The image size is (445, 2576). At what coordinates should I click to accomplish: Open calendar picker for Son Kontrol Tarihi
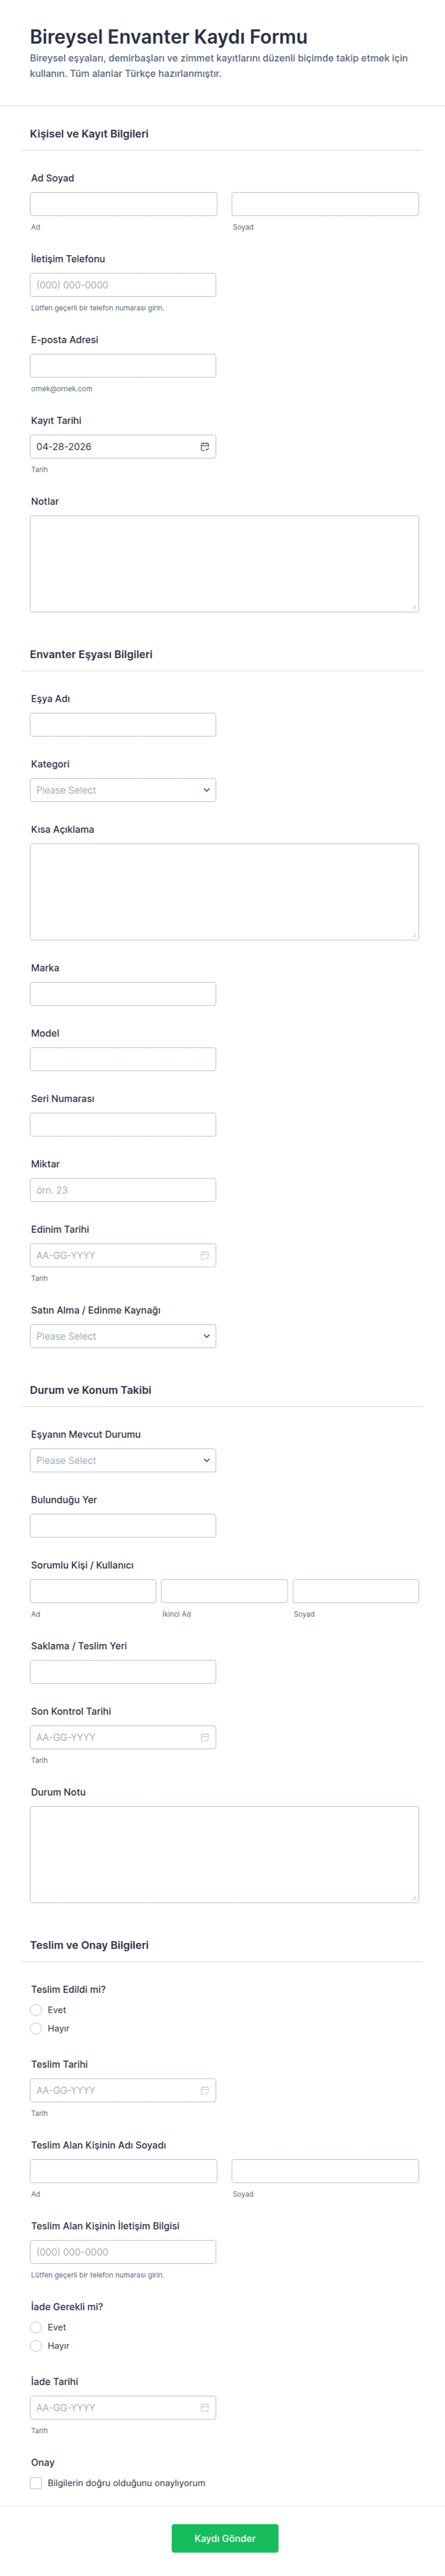point(204,1737)
